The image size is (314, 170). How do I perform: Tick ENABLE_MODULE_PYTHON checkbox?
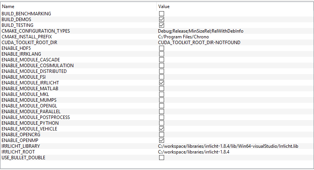[x=161, y=123]
